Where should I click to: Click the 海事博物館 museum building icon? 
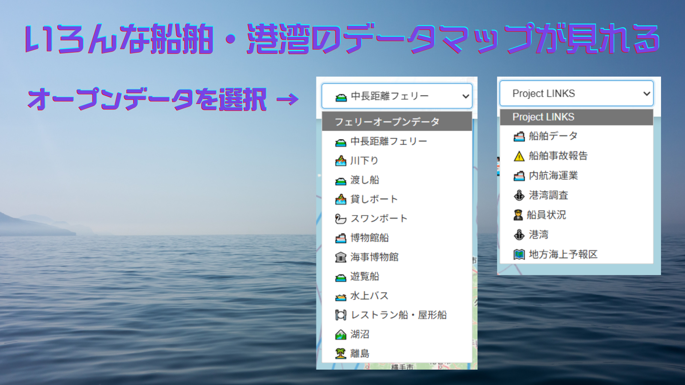point(340,257)
